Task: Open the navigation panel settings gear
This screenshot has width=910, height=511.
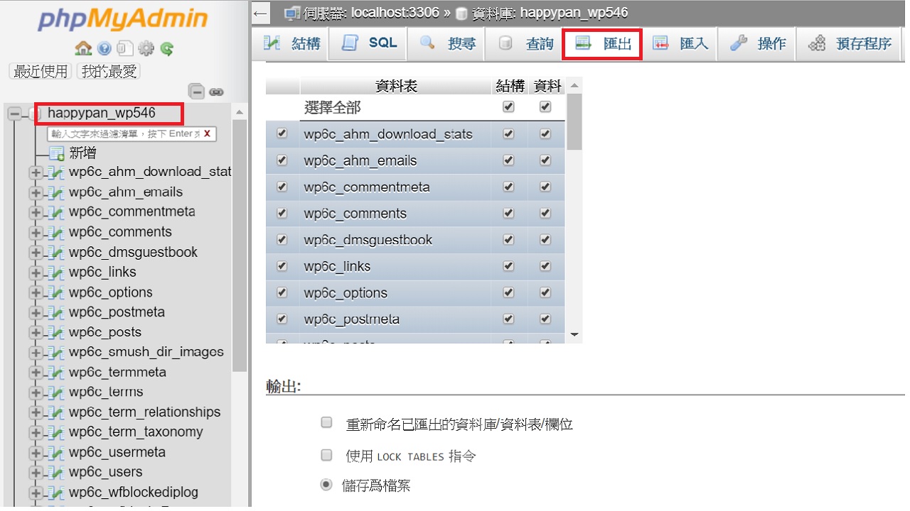Action: pyautogui.click(x=146, y=48)
